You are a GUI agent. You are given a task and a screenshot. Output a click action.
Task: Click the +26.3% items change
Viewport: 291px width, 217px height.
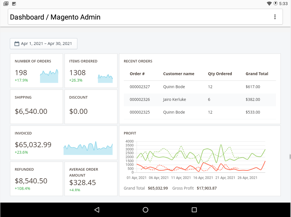[x=76, y=80]
